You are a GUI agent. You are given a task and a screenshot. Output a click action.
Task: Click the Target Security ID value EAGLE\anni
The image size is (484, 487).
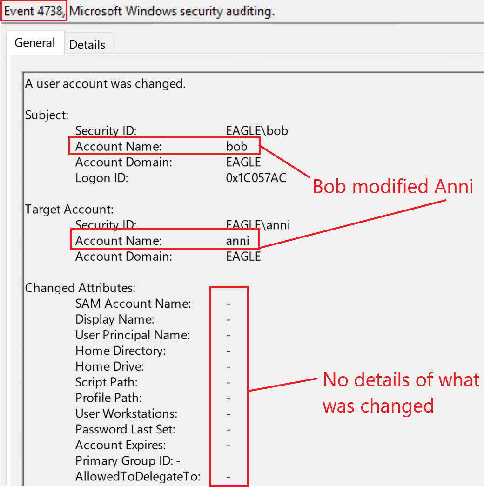click(258, 225)
